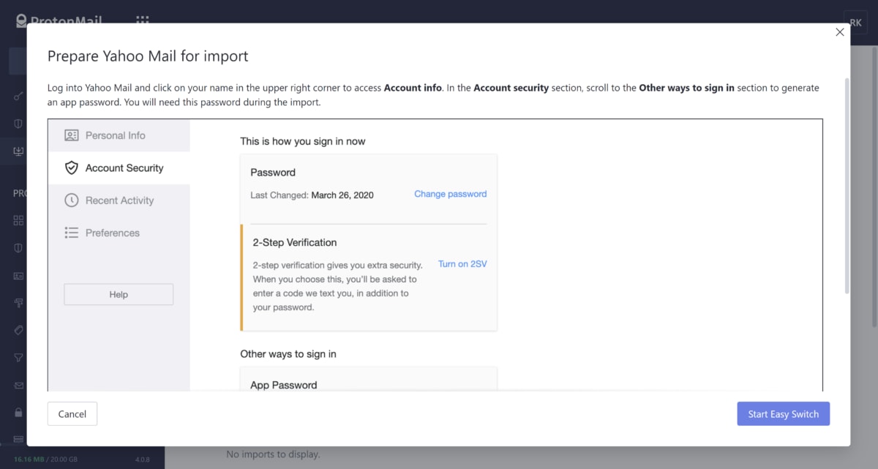Click Cancel to dismiss the dialog
Image resolution: width=878 pixels, height=469 pixels.
[x=72, y=413]
